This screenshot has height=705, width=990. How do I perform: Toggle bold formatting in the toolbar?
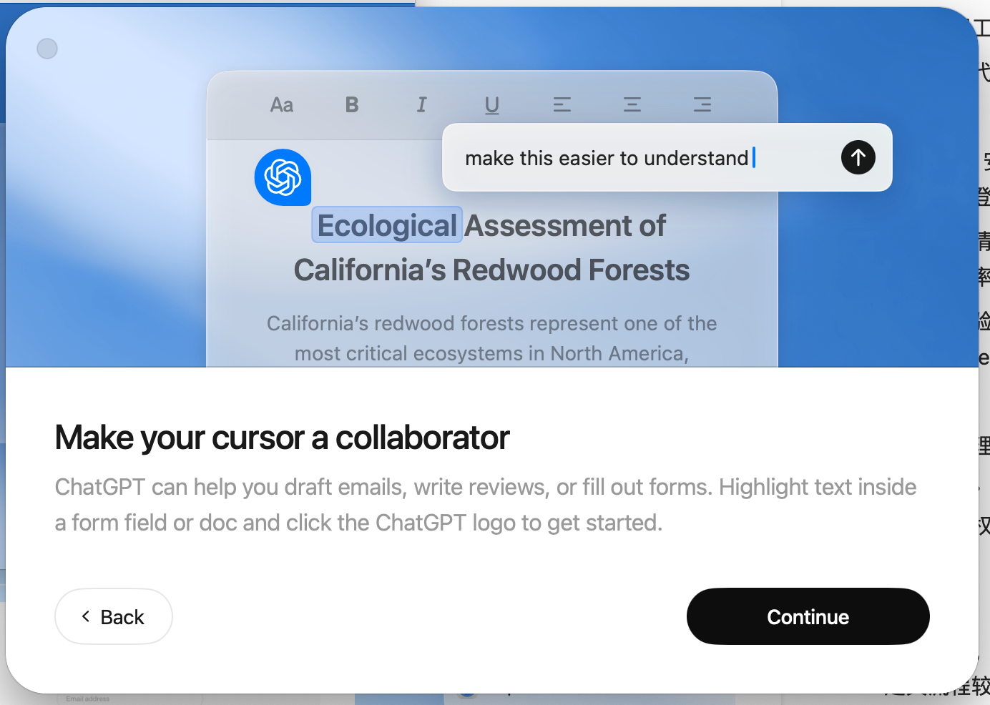[352, 105]
